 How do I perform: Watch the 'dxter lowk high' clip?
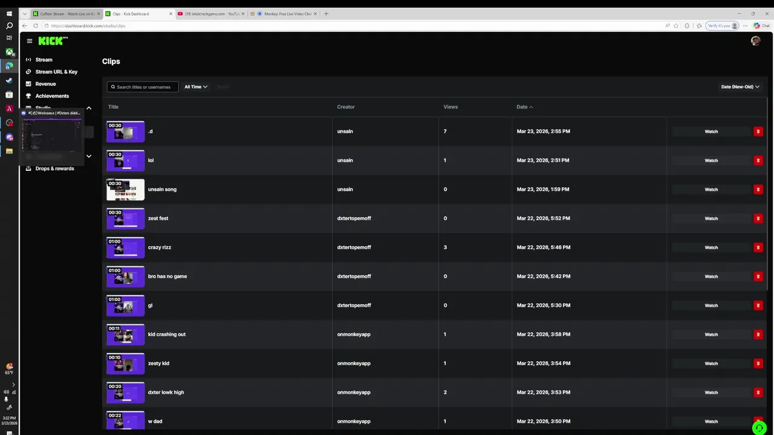(x=711, y=392)
